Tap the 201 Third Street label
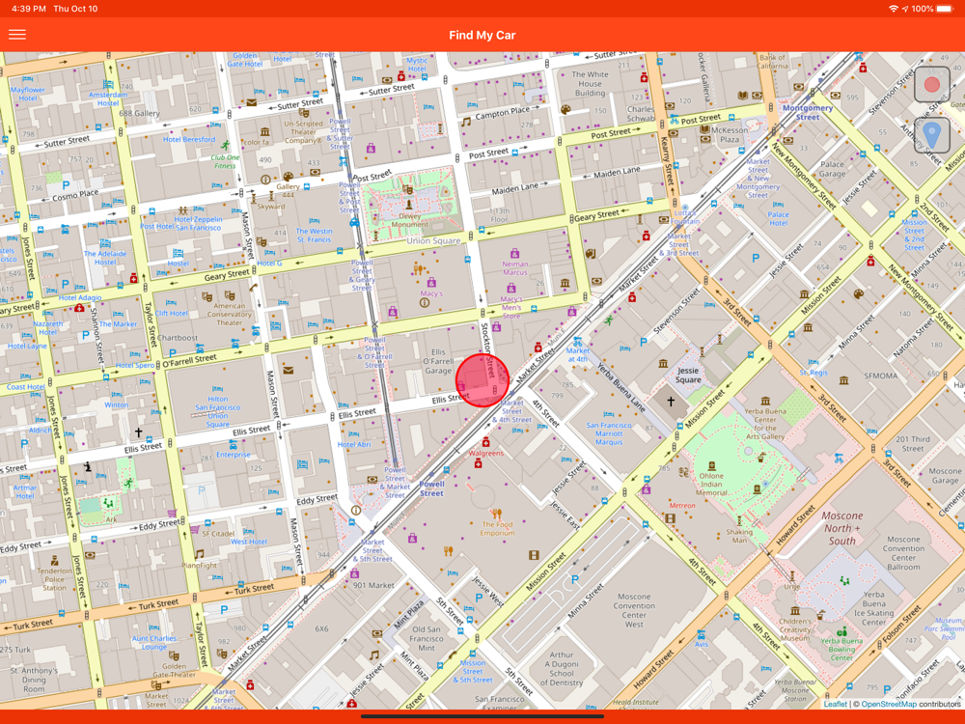The image size is (965, 724). [x=913, y=443]
